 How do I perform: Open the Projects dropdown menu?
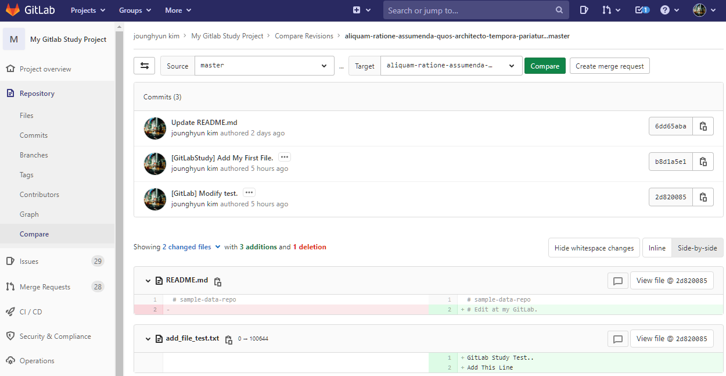point(88,10)
